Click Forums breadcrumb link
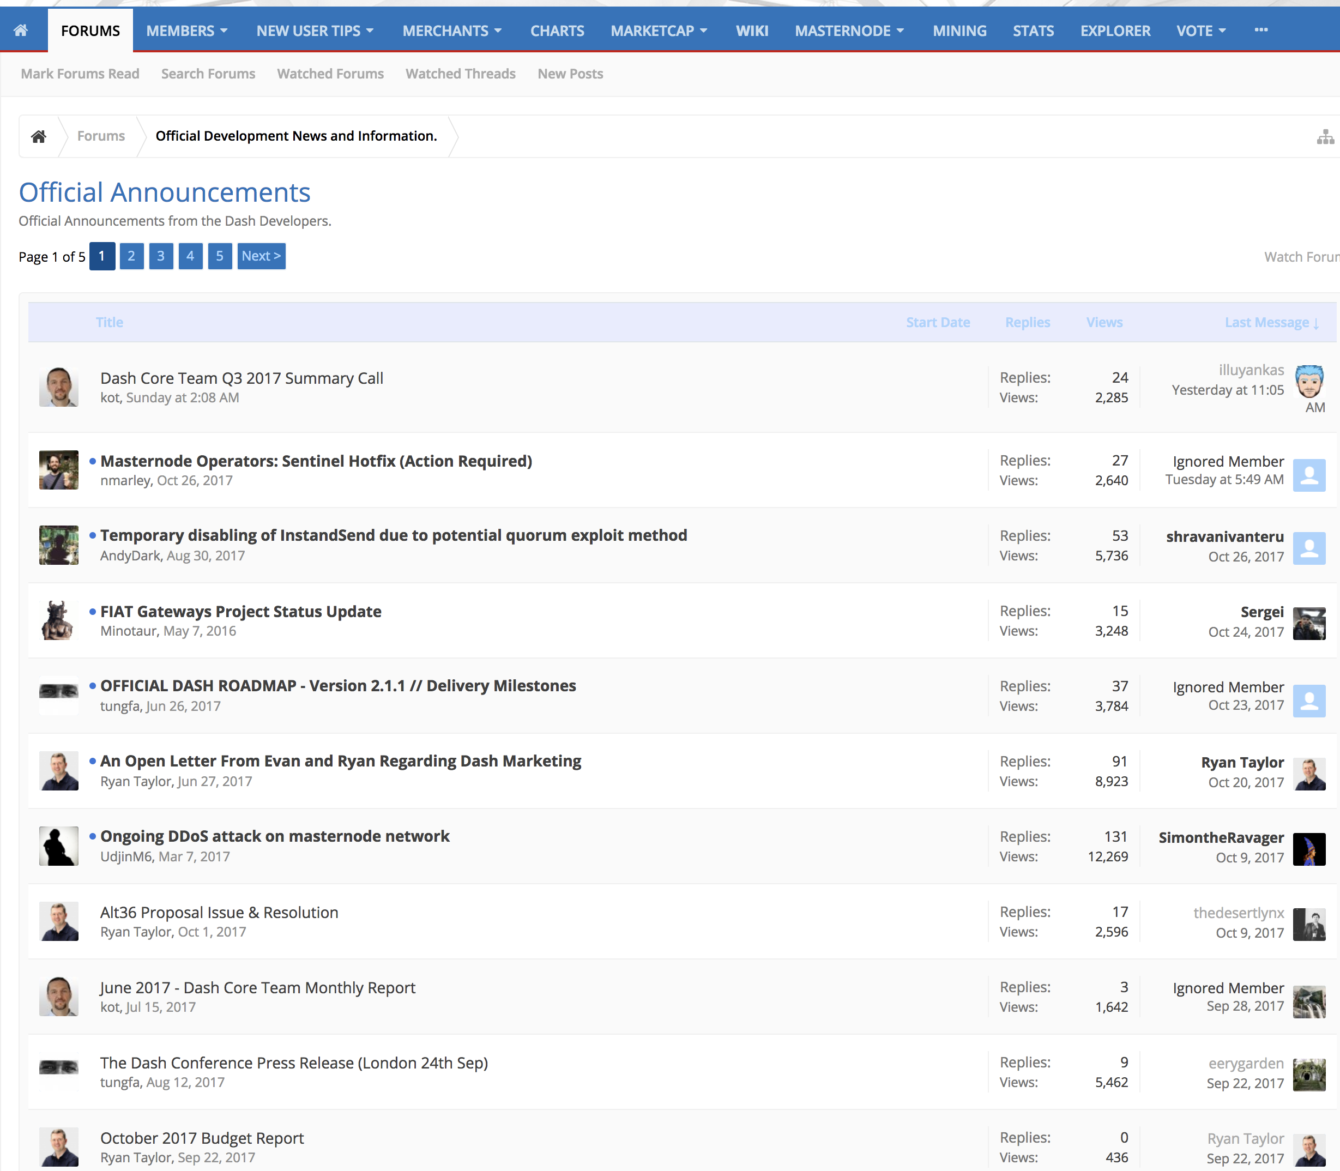 (x=101, y=136)
